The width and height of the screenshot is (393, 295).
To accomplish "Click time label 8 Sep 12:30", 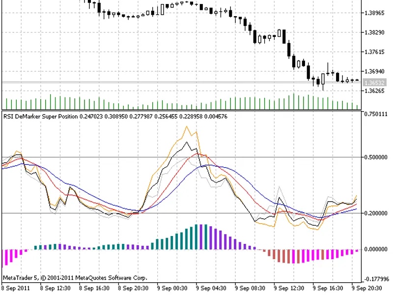I will [x=55, y=288].
